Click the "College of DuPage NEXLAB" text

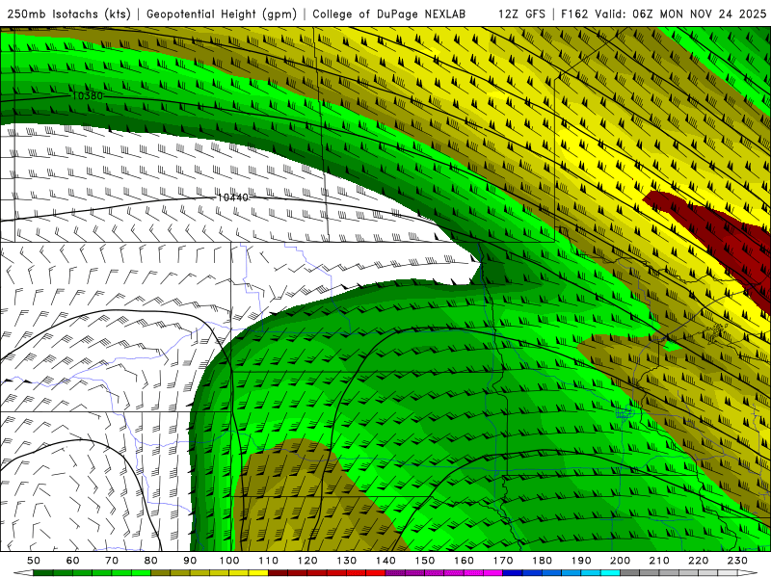click(x=388, y=13)
